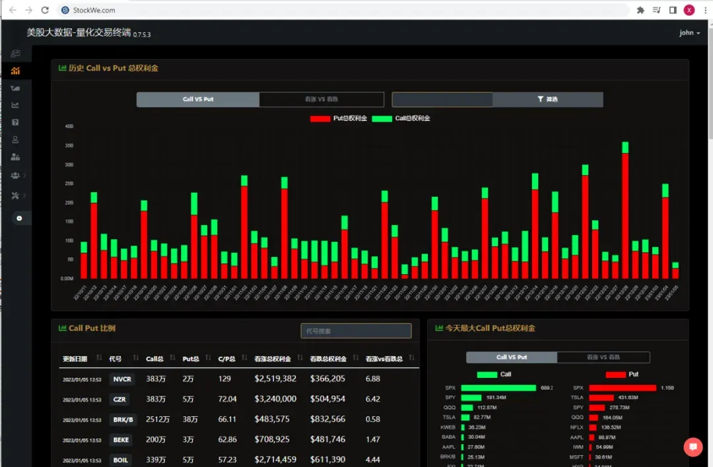
Task: Collapse sidebar with the round toggle button
Action: click(19, 219)
